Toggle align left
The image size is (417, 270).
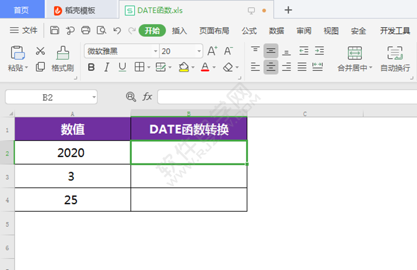click(x=255, y=67)
